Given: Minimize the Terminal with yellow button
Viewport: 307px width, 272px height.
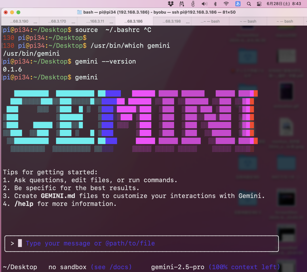Looking at the screenshot, I should (x=12, y=12).
